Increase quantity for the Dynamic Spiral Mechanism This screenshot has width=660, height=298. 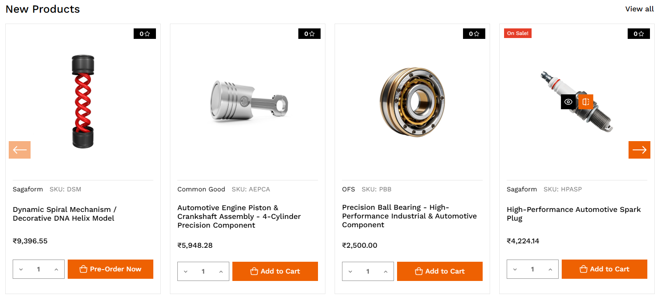[x=56, y=270]
